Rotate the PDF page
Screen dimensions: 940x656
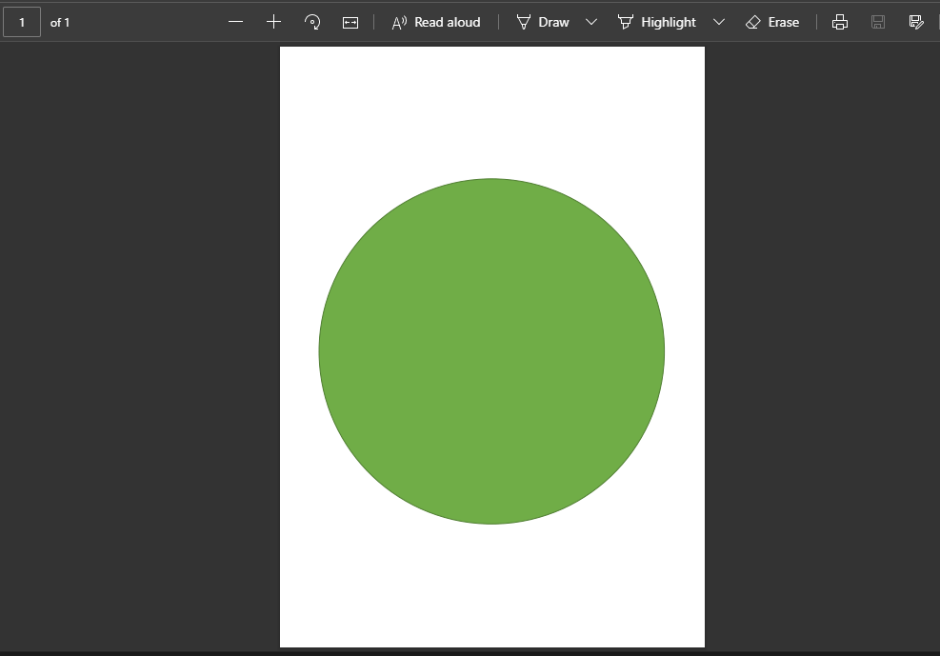pyautogui.click(x=312, y=21)
